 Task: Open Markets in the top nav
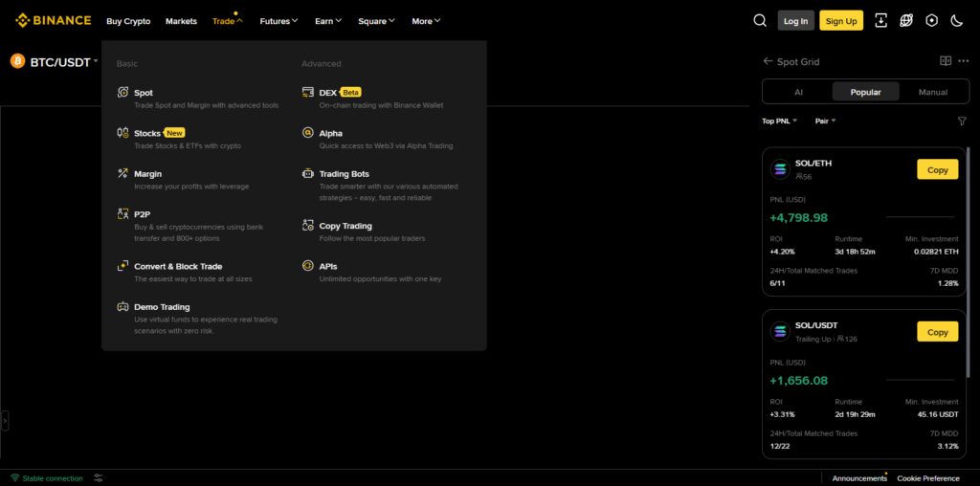click(x=181, y=21)
